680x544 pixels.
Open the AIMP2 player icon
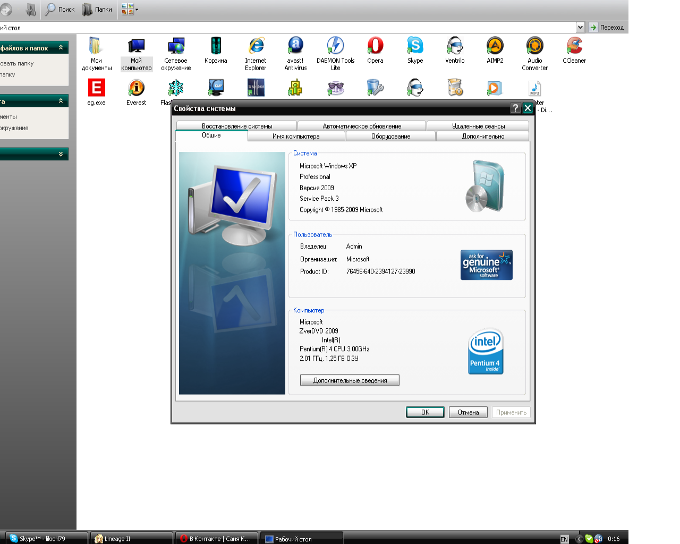[x=495, y=50]
